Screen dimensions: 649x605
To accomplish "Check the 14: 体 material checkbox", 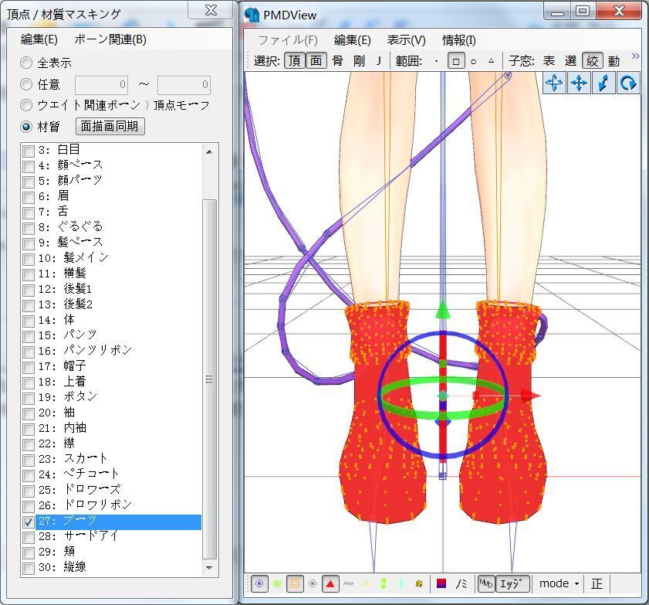I will click(29, 320).
